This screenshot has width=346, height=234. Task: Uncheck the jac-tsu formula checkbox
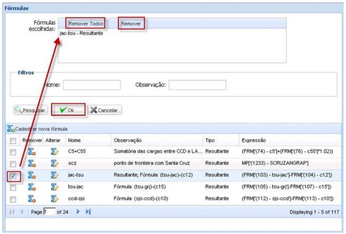click(12, 176)
